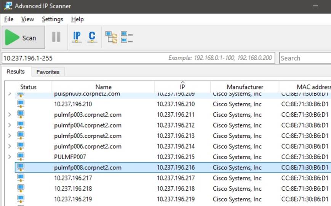
Task: Switch to the Favorites tab
Action: (x=48, y=72)
